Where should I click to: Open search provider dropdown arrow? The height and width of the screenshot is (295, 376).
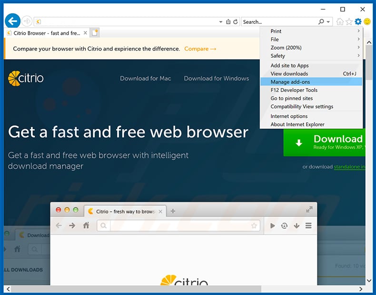pyautogui.click(x=328, y=22)
